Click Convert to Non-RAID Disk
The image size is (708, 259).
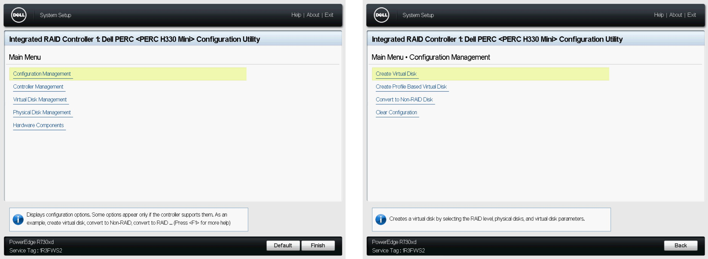404,99
